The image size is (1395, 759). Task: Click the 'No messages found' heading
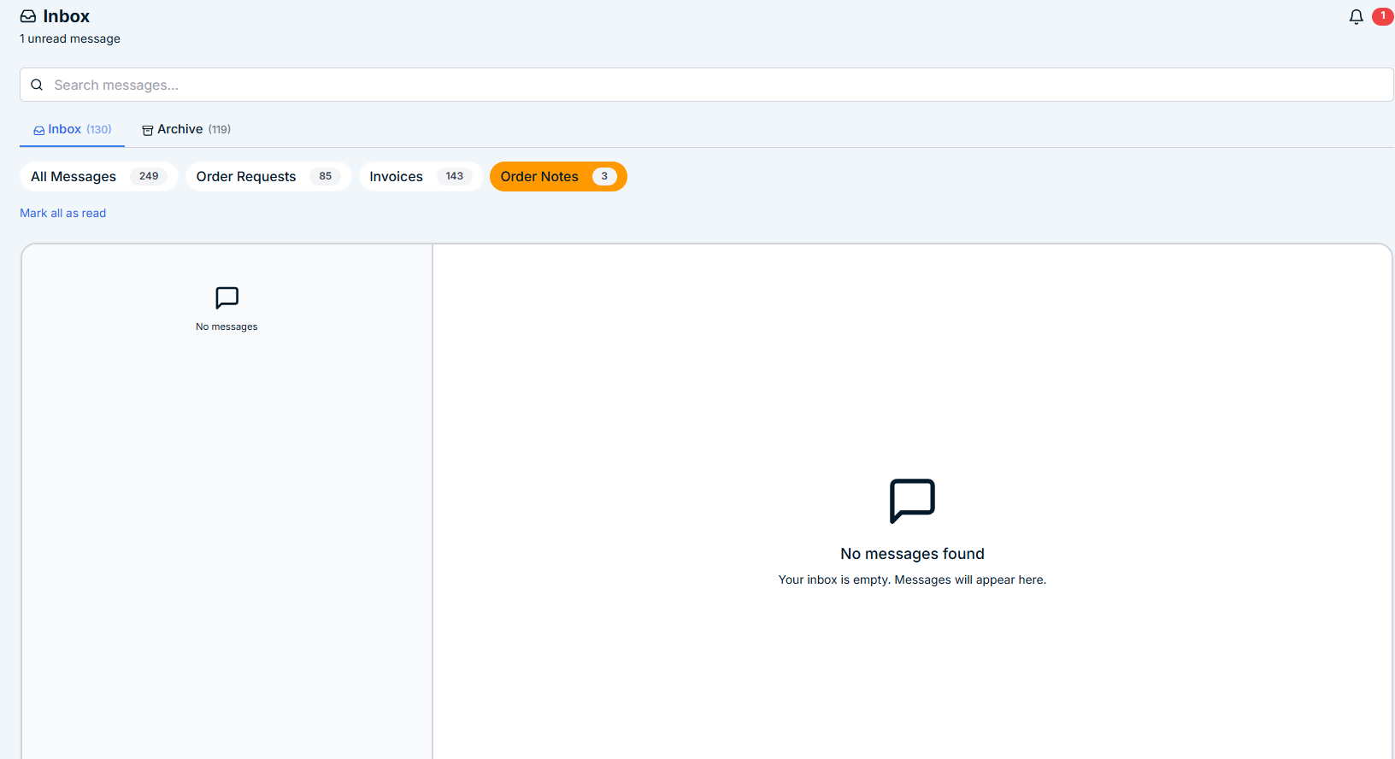point(912,554)
